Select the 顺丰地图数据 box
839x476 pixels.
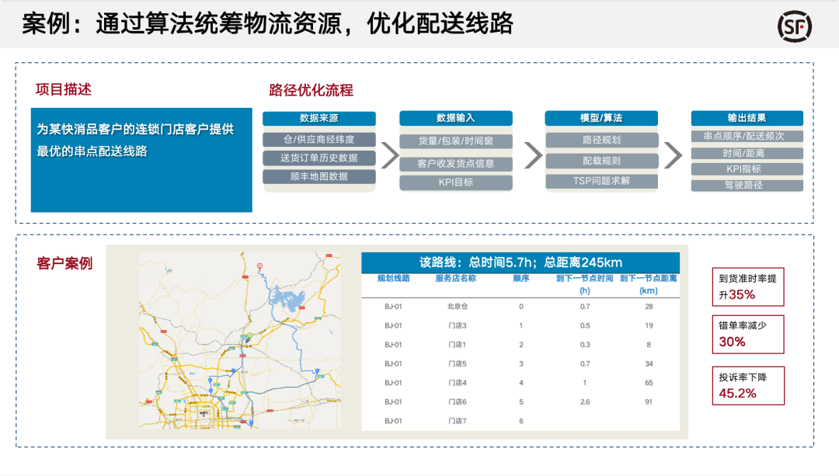[x=319, y=176]
